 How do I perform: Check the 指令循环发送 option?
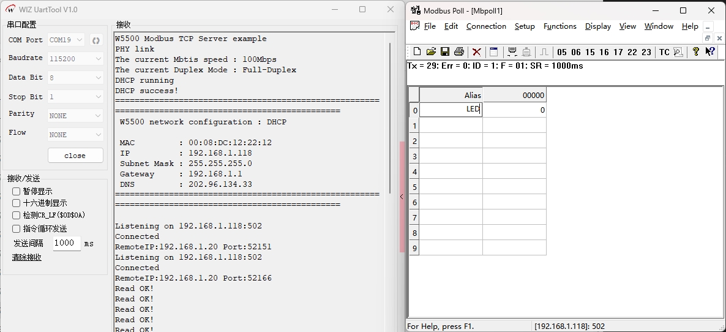point(17,228)
